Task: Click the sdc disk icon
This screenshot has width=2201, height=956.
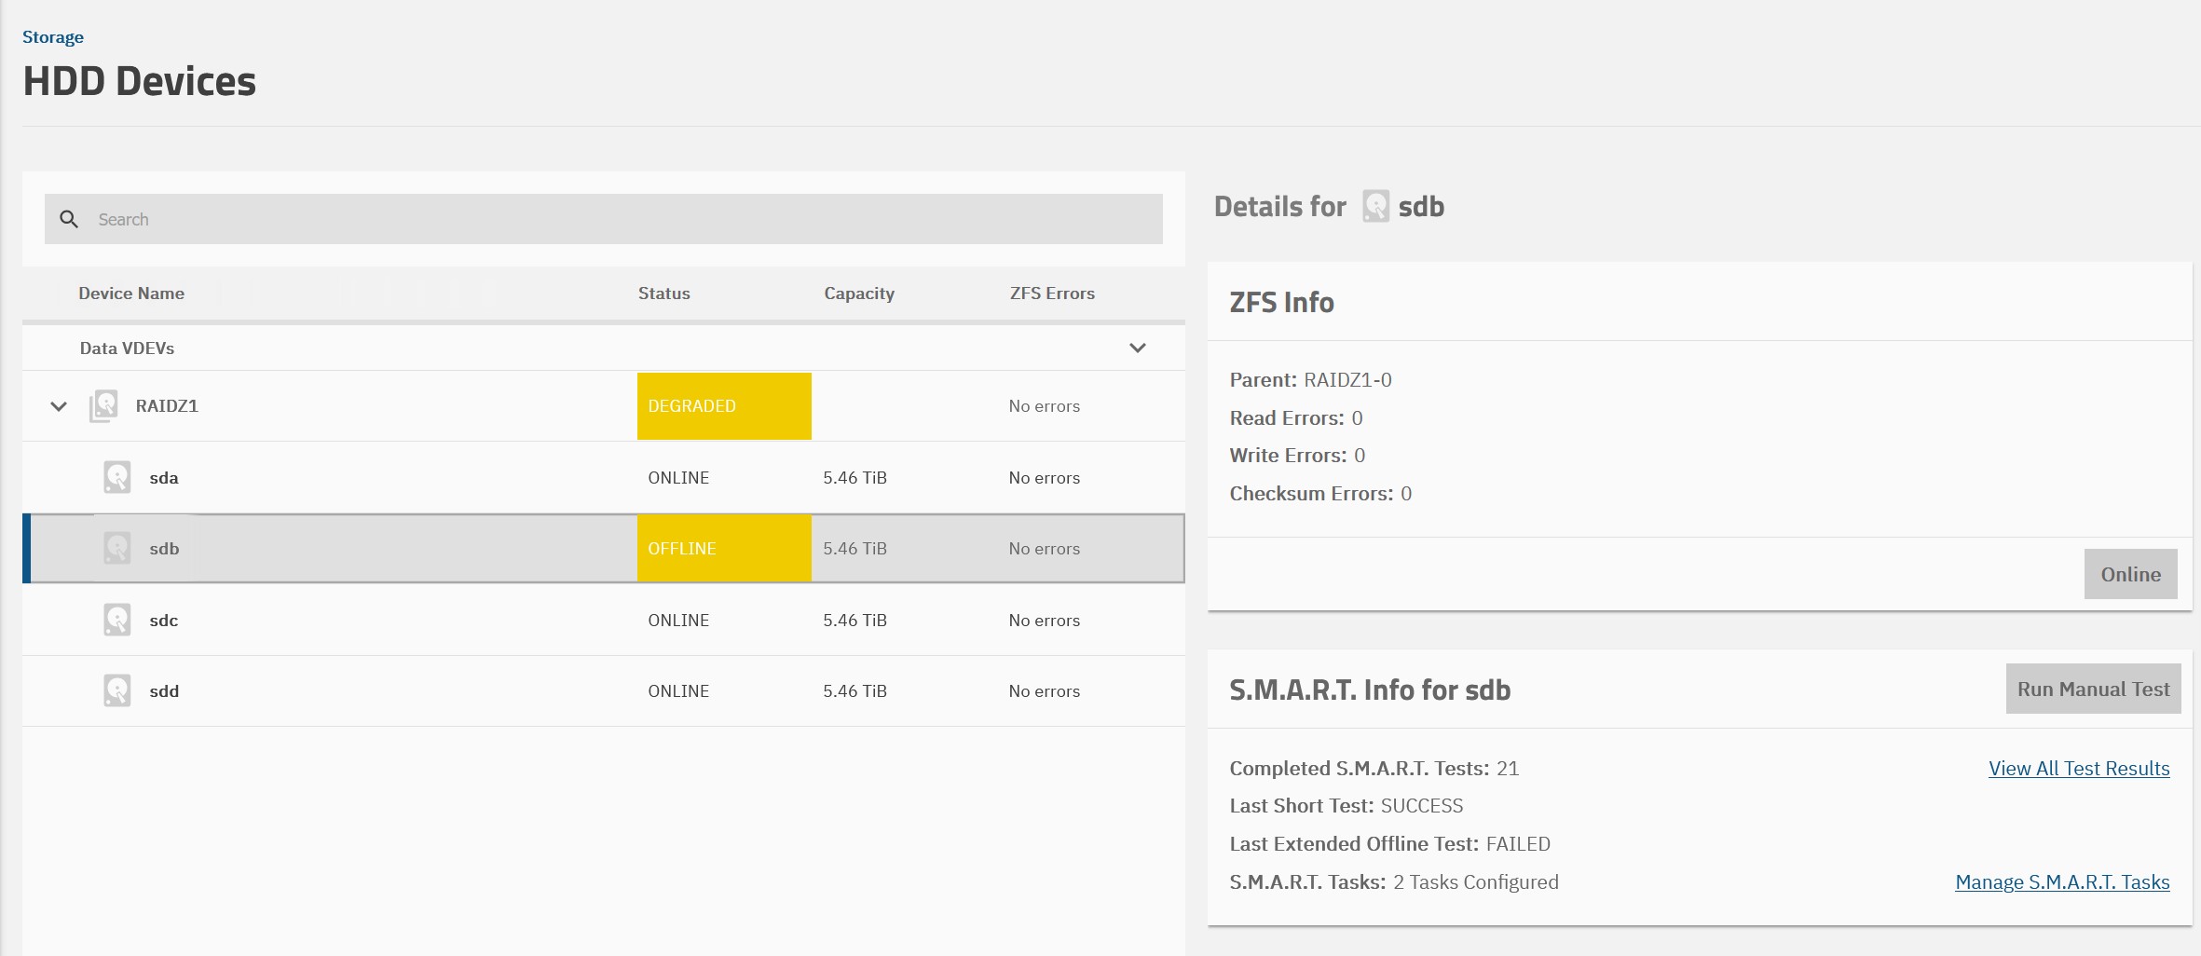Action: pos(116,620)
